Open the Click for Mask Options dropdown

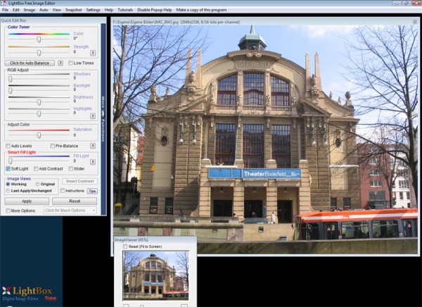click(x=70, y=211)
